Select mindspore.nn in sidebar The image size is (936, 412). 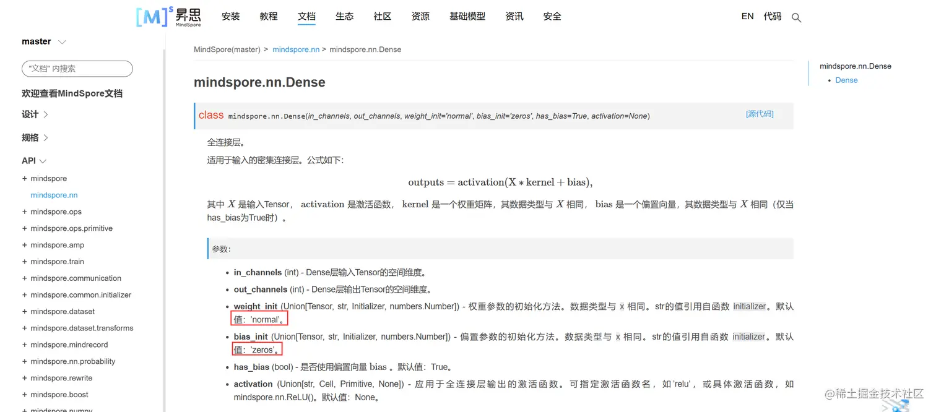click(x=54, y=195)
